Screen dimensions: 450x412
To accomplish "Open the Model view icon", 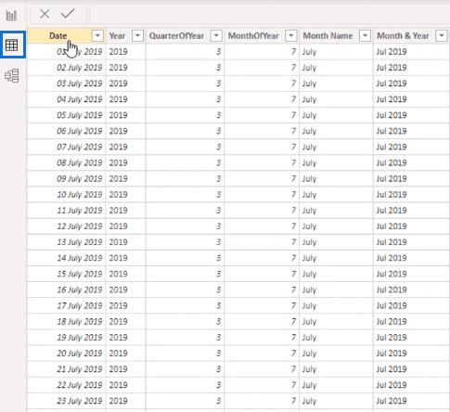I will coord(12,76).
